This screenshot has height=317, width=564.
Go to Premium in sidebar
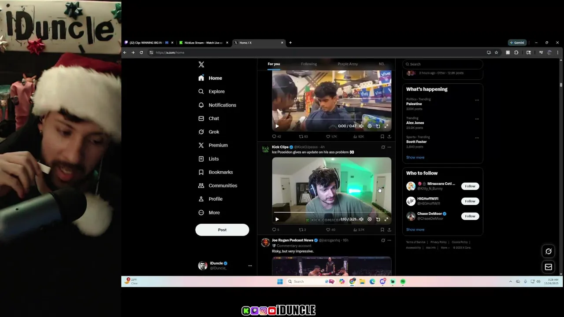pyautogui.click(x=213, y=145)
